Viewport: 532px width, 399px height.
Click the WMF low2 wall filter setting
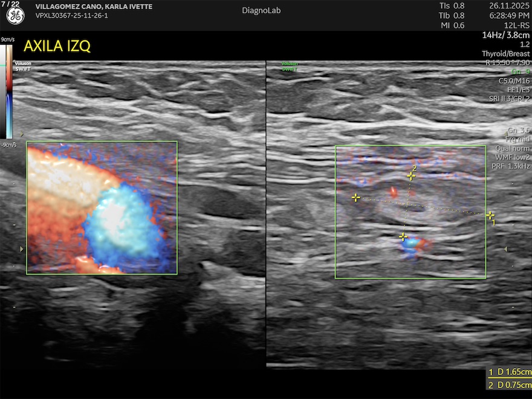click(x=512, y=157)
